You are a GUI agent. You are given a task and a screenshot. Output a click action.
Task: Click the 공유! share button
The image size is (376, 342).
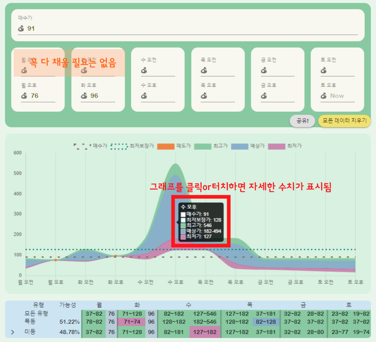pos(303,121)
